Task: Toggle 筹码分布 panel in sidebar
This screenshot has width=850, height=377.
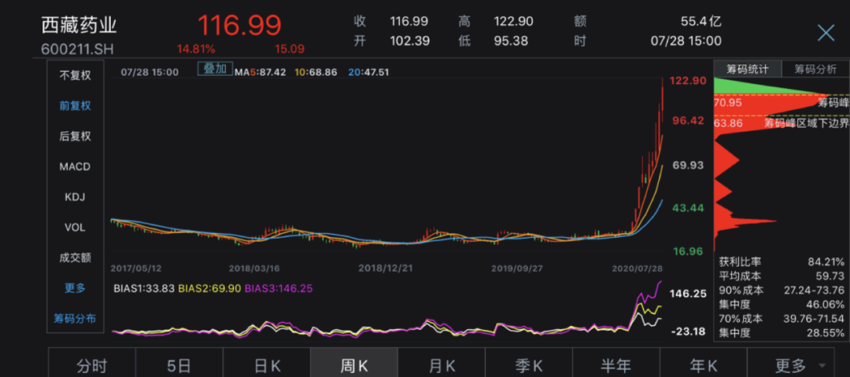Action: click(75, 319)
